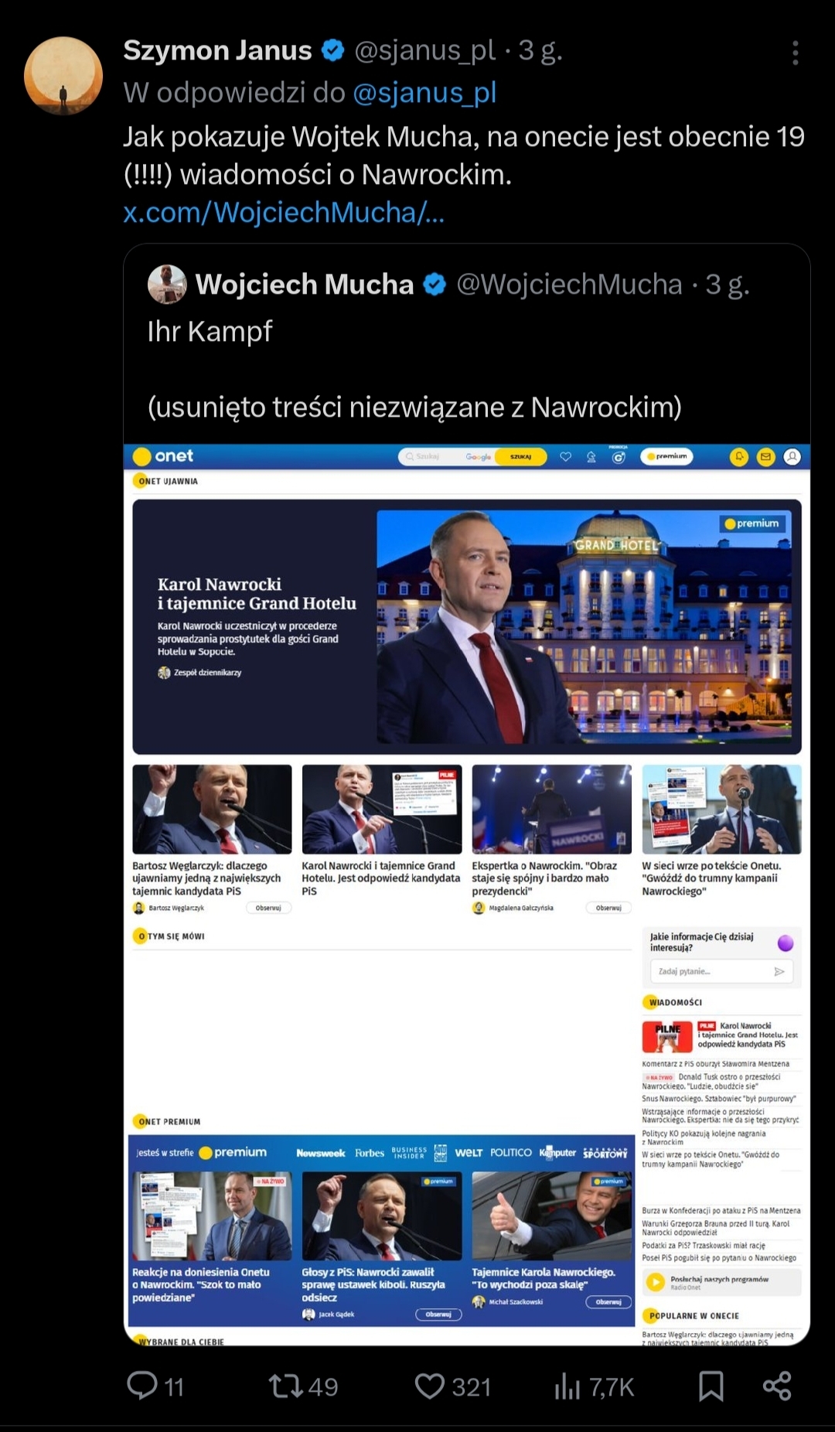
Task: Open the @WojciechMucha handle
Action: 569,285
